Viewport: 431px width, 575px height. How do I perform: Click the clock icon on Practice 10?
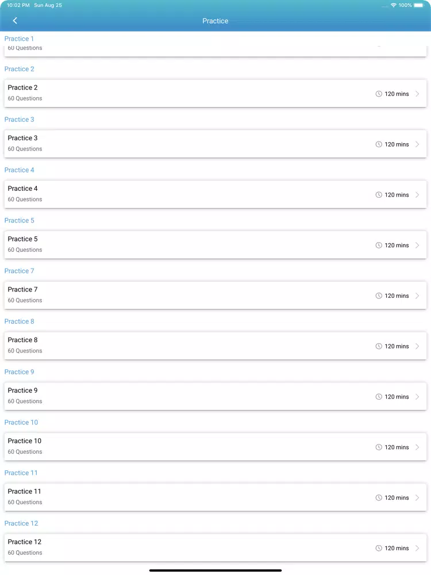pyautogui.click(x=379, y=447)
